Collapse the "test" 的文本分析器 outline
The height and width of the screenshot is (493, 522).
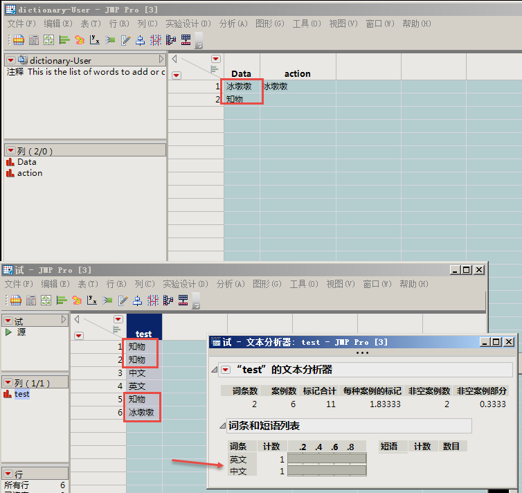(x=215, y=370)
